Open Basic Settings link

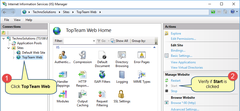coord(181,56)
